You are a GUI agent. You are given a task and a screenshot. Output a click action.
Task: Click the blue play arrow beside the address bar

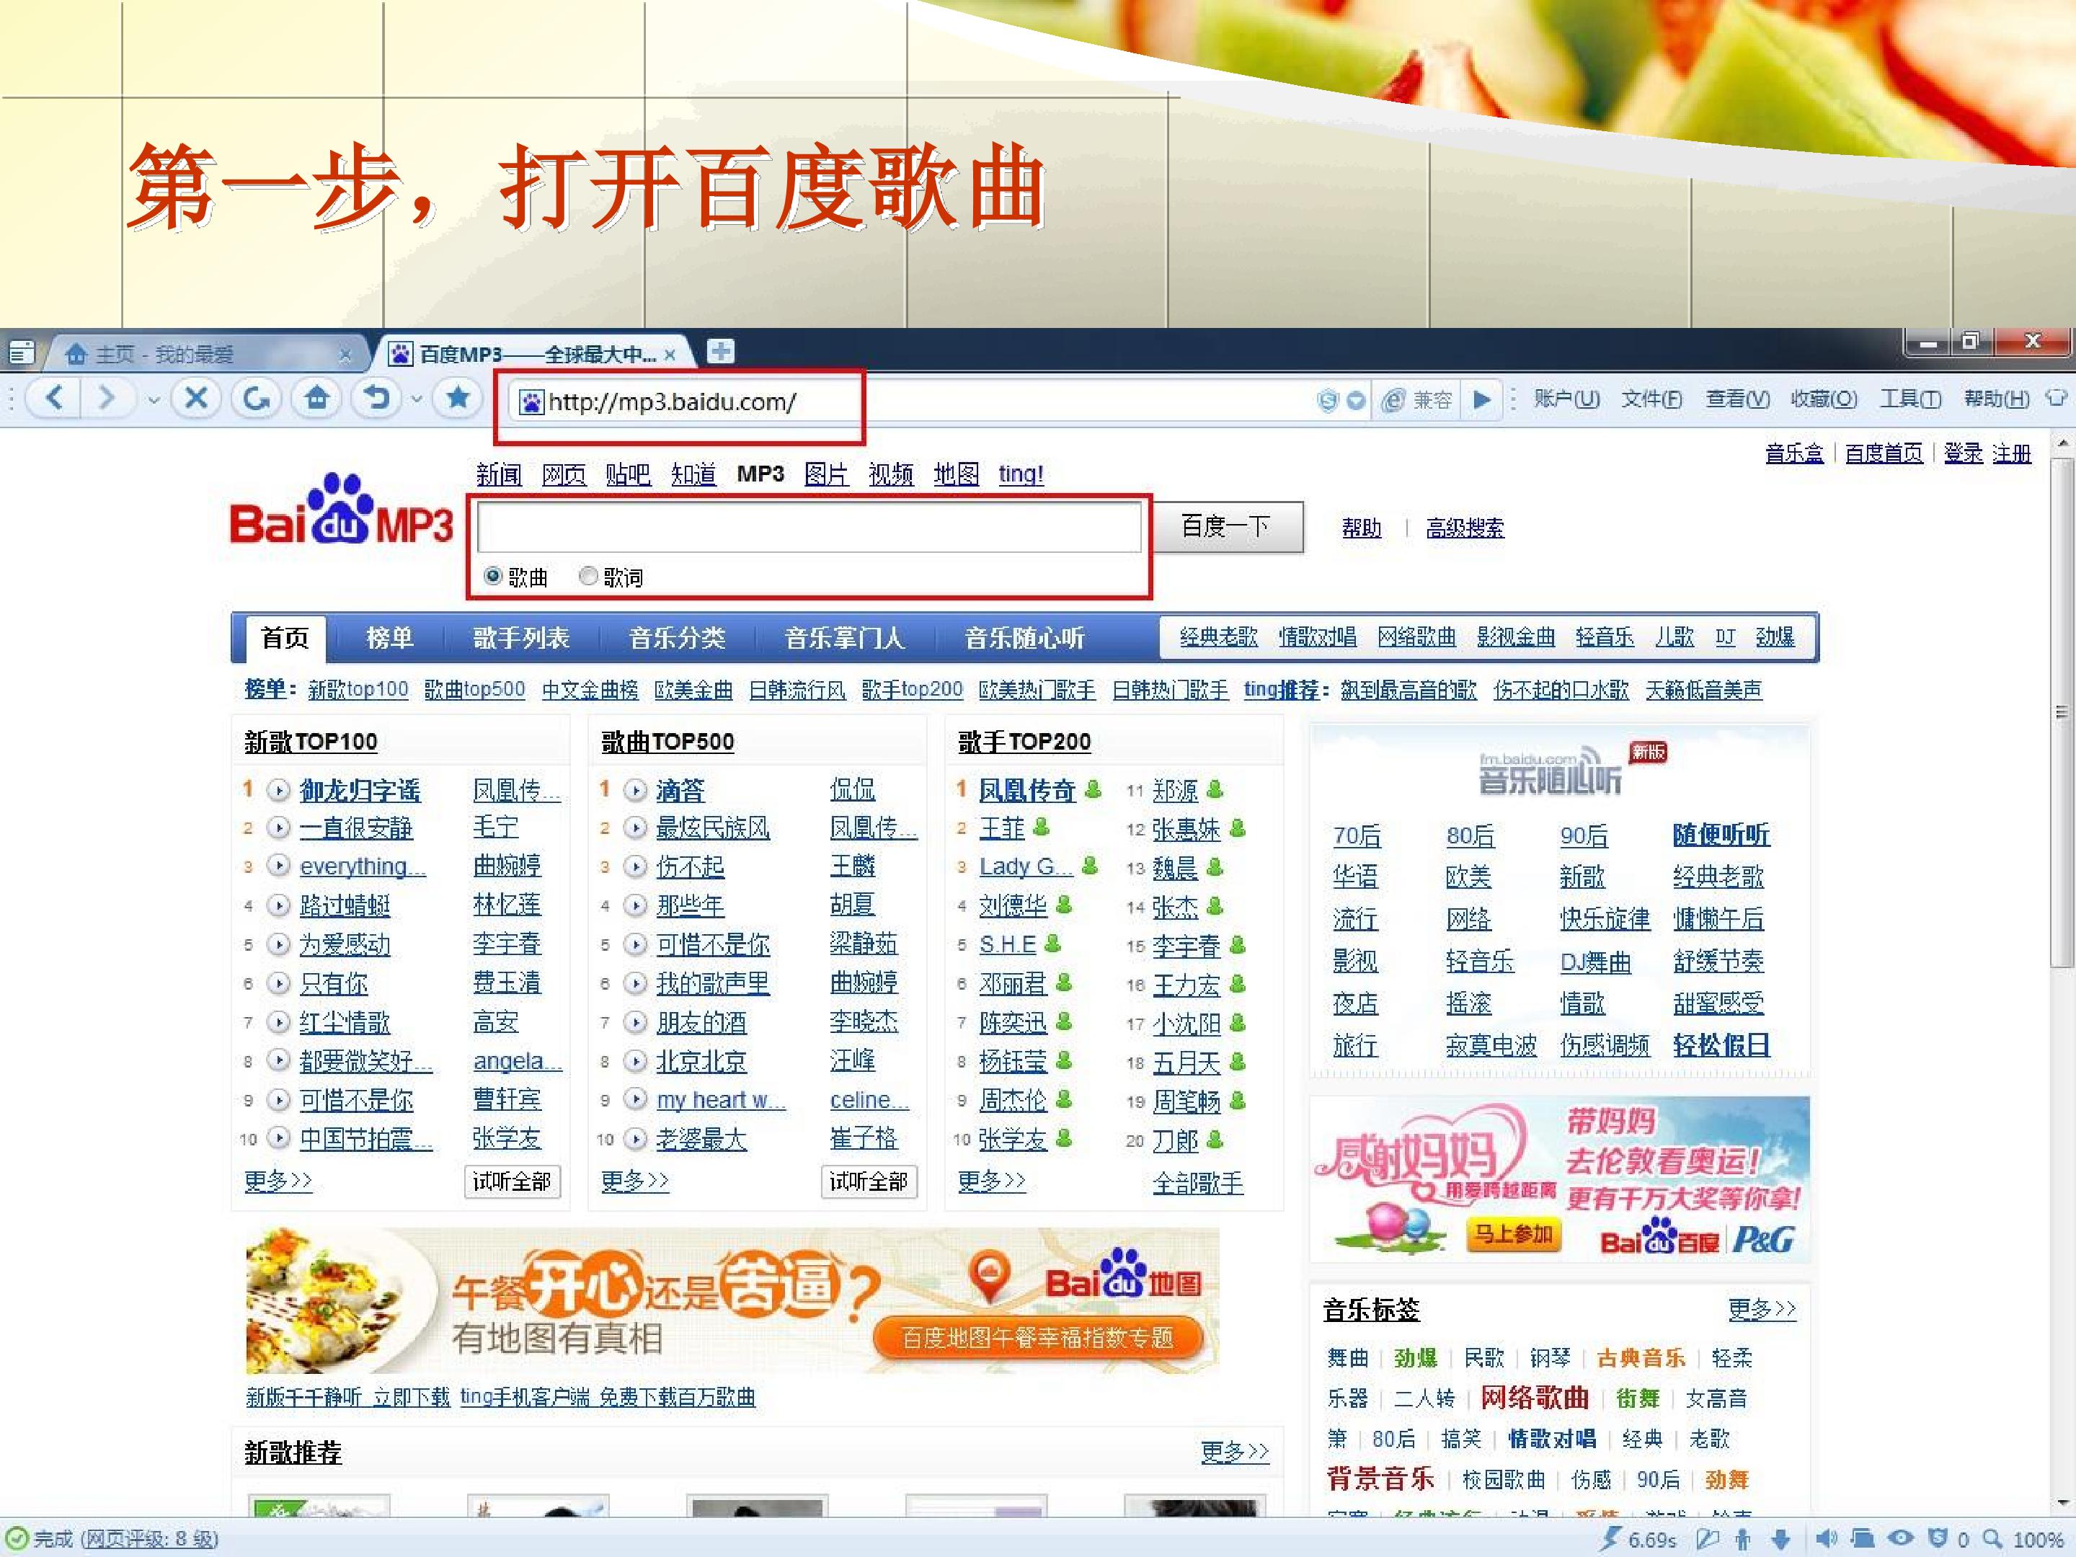pos(1481,401)
